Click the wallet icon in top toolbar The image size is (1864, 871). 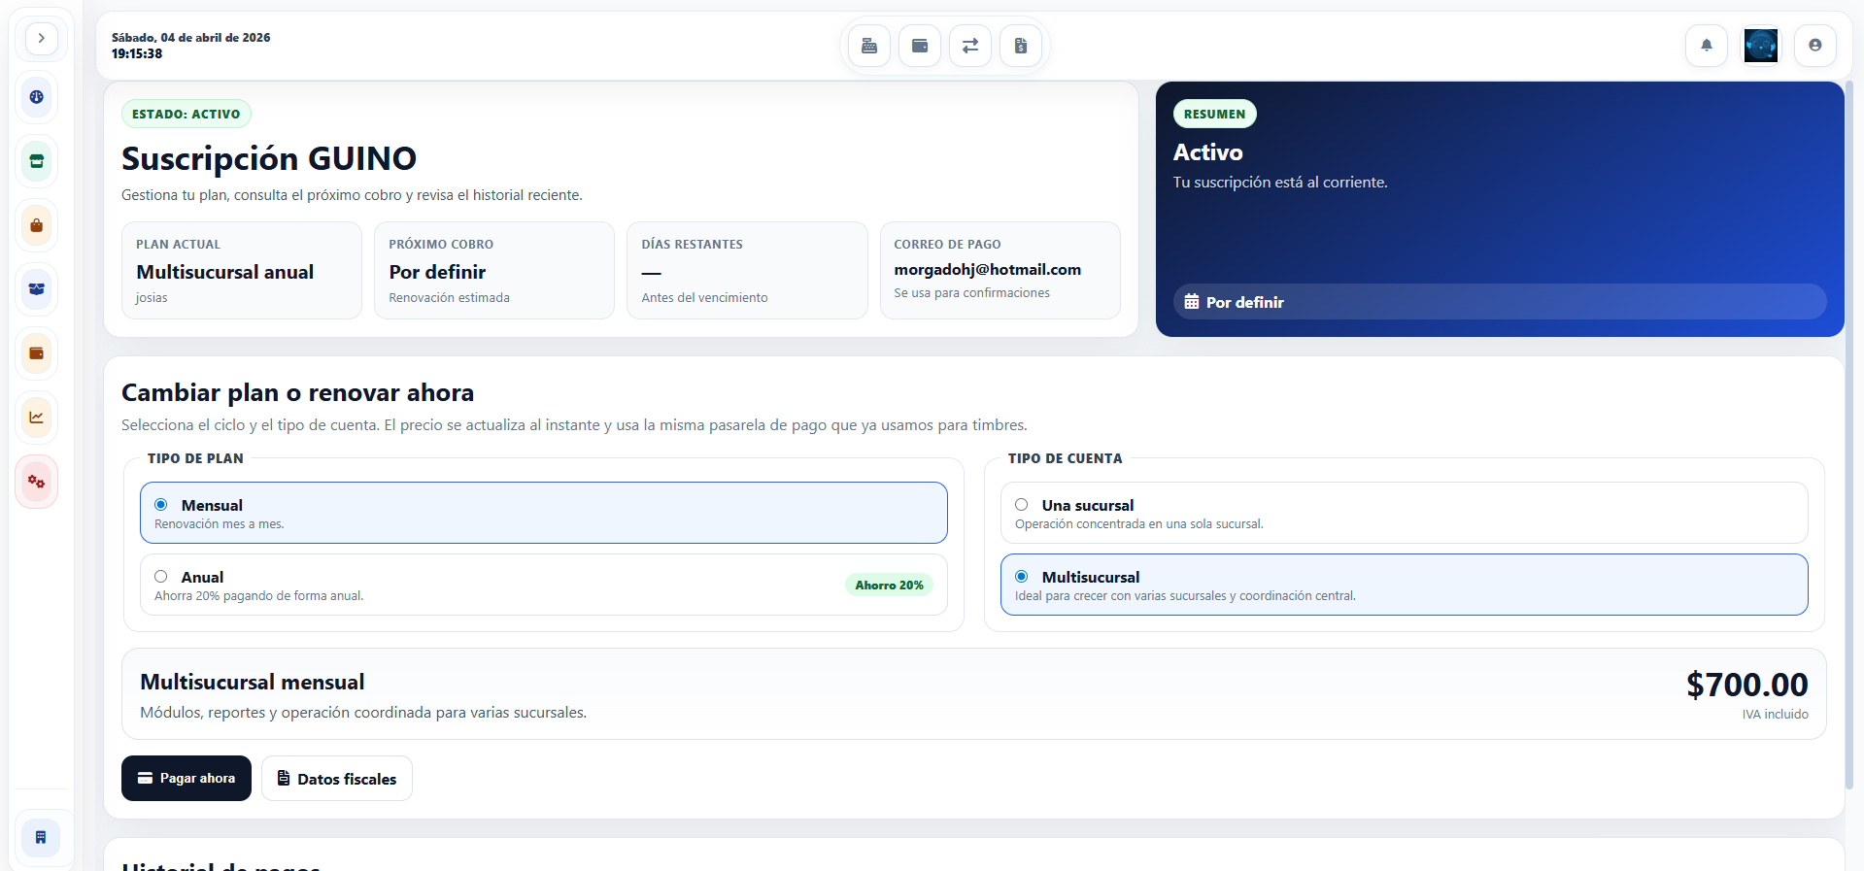tap(920, 46)
